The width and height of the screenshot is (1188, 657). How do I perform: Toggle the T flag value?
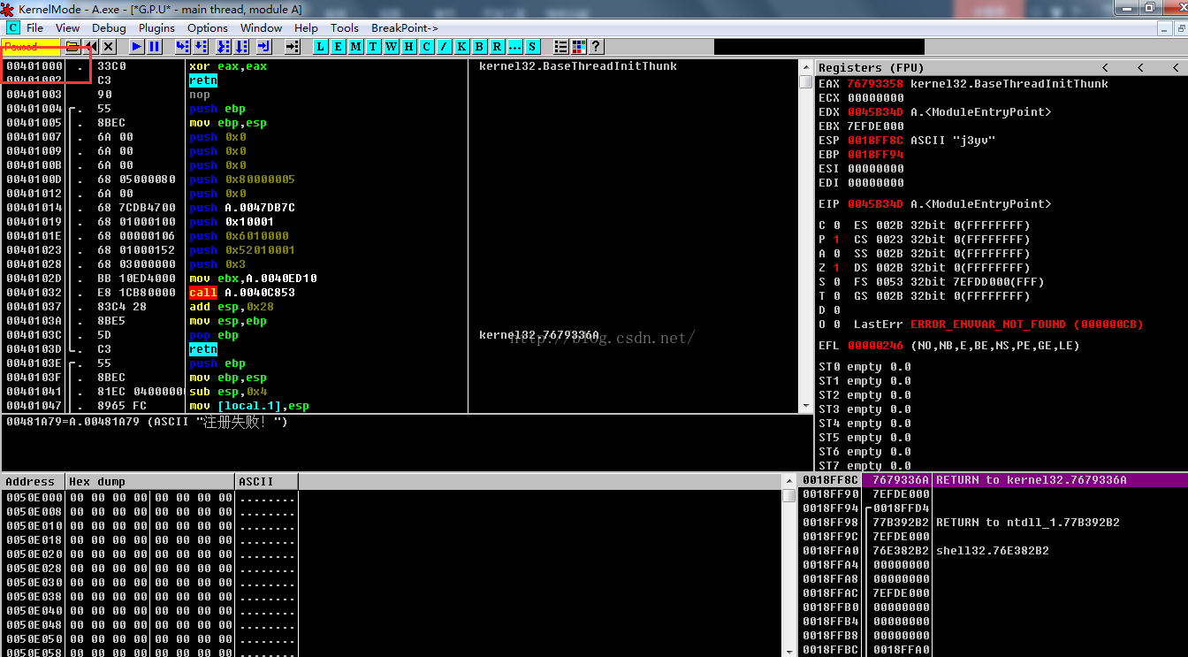836,296
